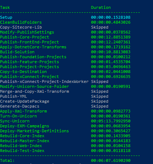Click the Task column header
Viewport: 153px width, 164px height.
pos(5,7)
